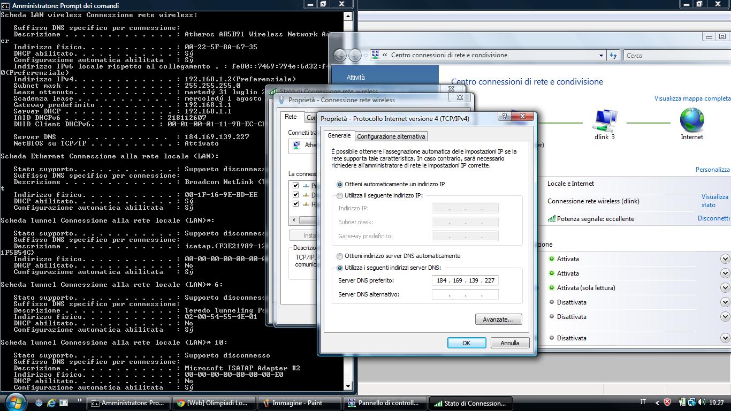Switch to Stato di Connessione taskbar button
Screen dimensions: 731x411
coord(471,403)
